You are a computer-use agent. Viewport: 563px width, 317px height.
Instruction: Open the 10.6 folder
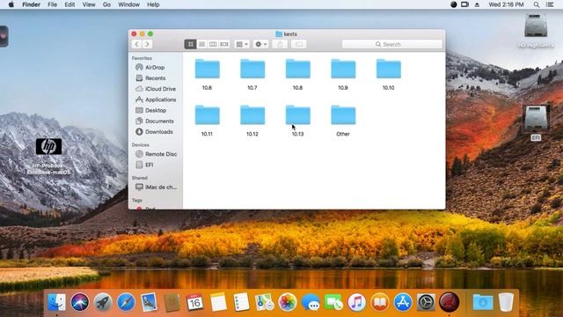pyautogui.click(x=208, y=69)
